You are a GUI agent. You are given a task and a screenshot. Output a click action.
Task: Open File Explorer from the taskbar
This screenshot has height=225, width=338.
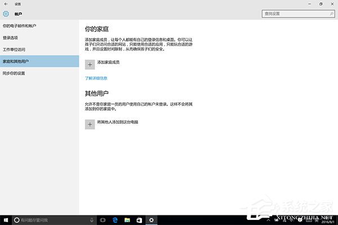tap(127, 219)
